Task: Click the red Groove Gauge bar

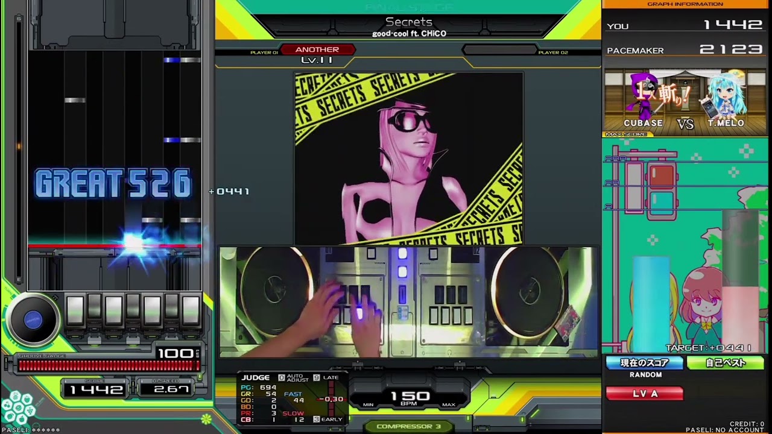Action: tap(109, 365)
